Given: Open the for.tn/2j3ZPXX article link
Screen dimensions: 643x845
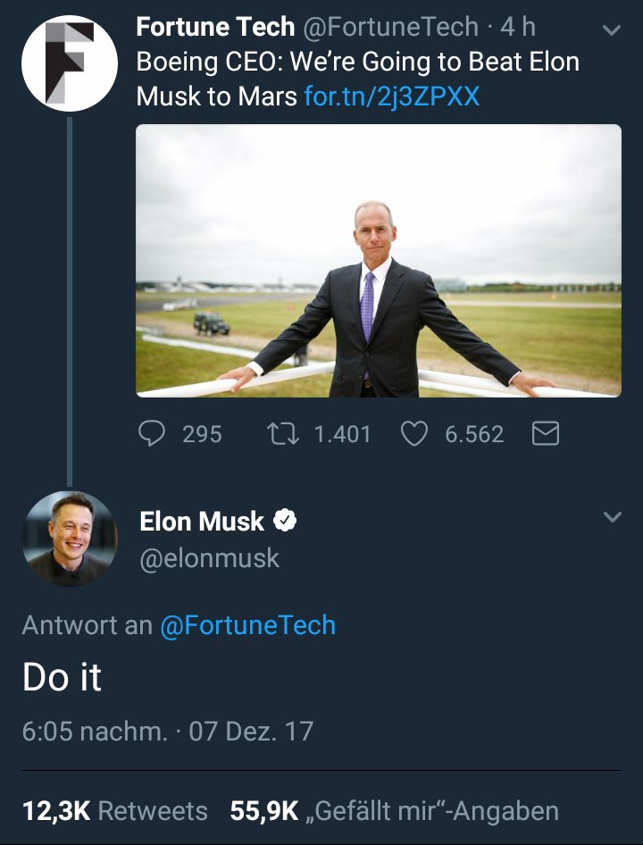Looking at the screenshot, I should pyautogui.click(x=392, y=96).
